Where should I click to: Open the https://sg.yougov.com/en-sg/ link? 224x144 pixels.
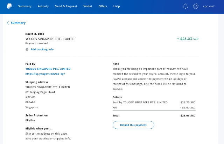(x=45, y=74)
